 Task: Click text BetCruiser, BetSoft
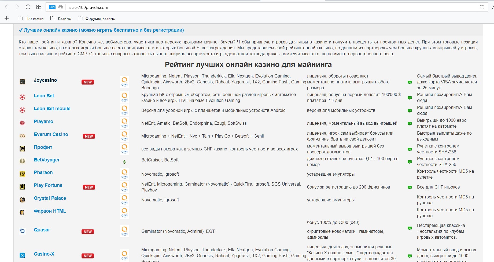click(x=160, y=160)
